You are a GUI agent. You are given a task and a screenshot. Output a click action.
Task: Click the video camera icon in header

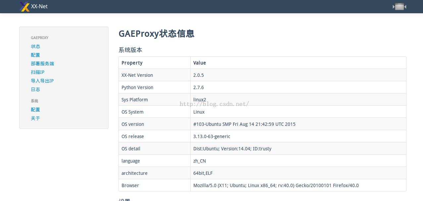399,7
